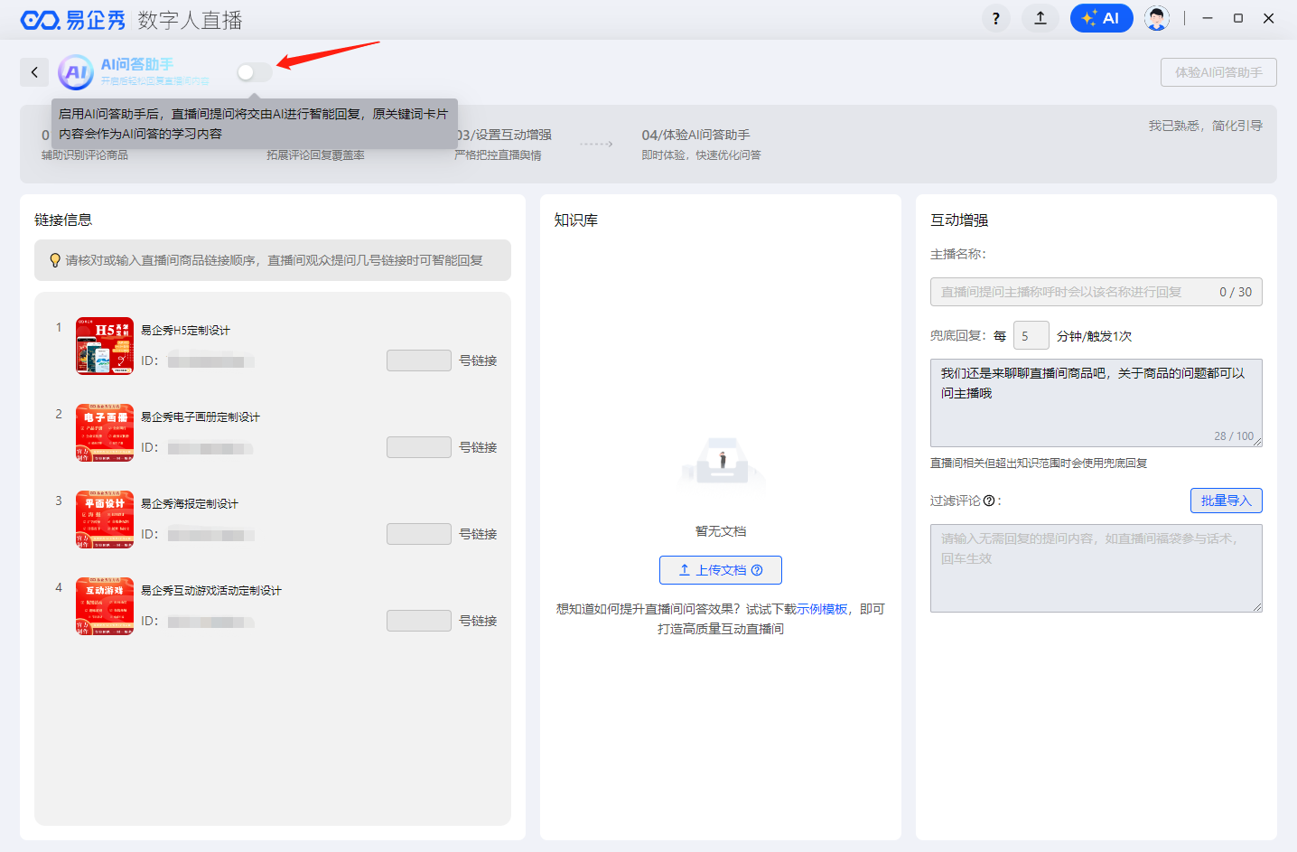Click the help icon next to 过滤评论
The height and width of the screenshot is (852, 1297).
[x=989, y=501]
